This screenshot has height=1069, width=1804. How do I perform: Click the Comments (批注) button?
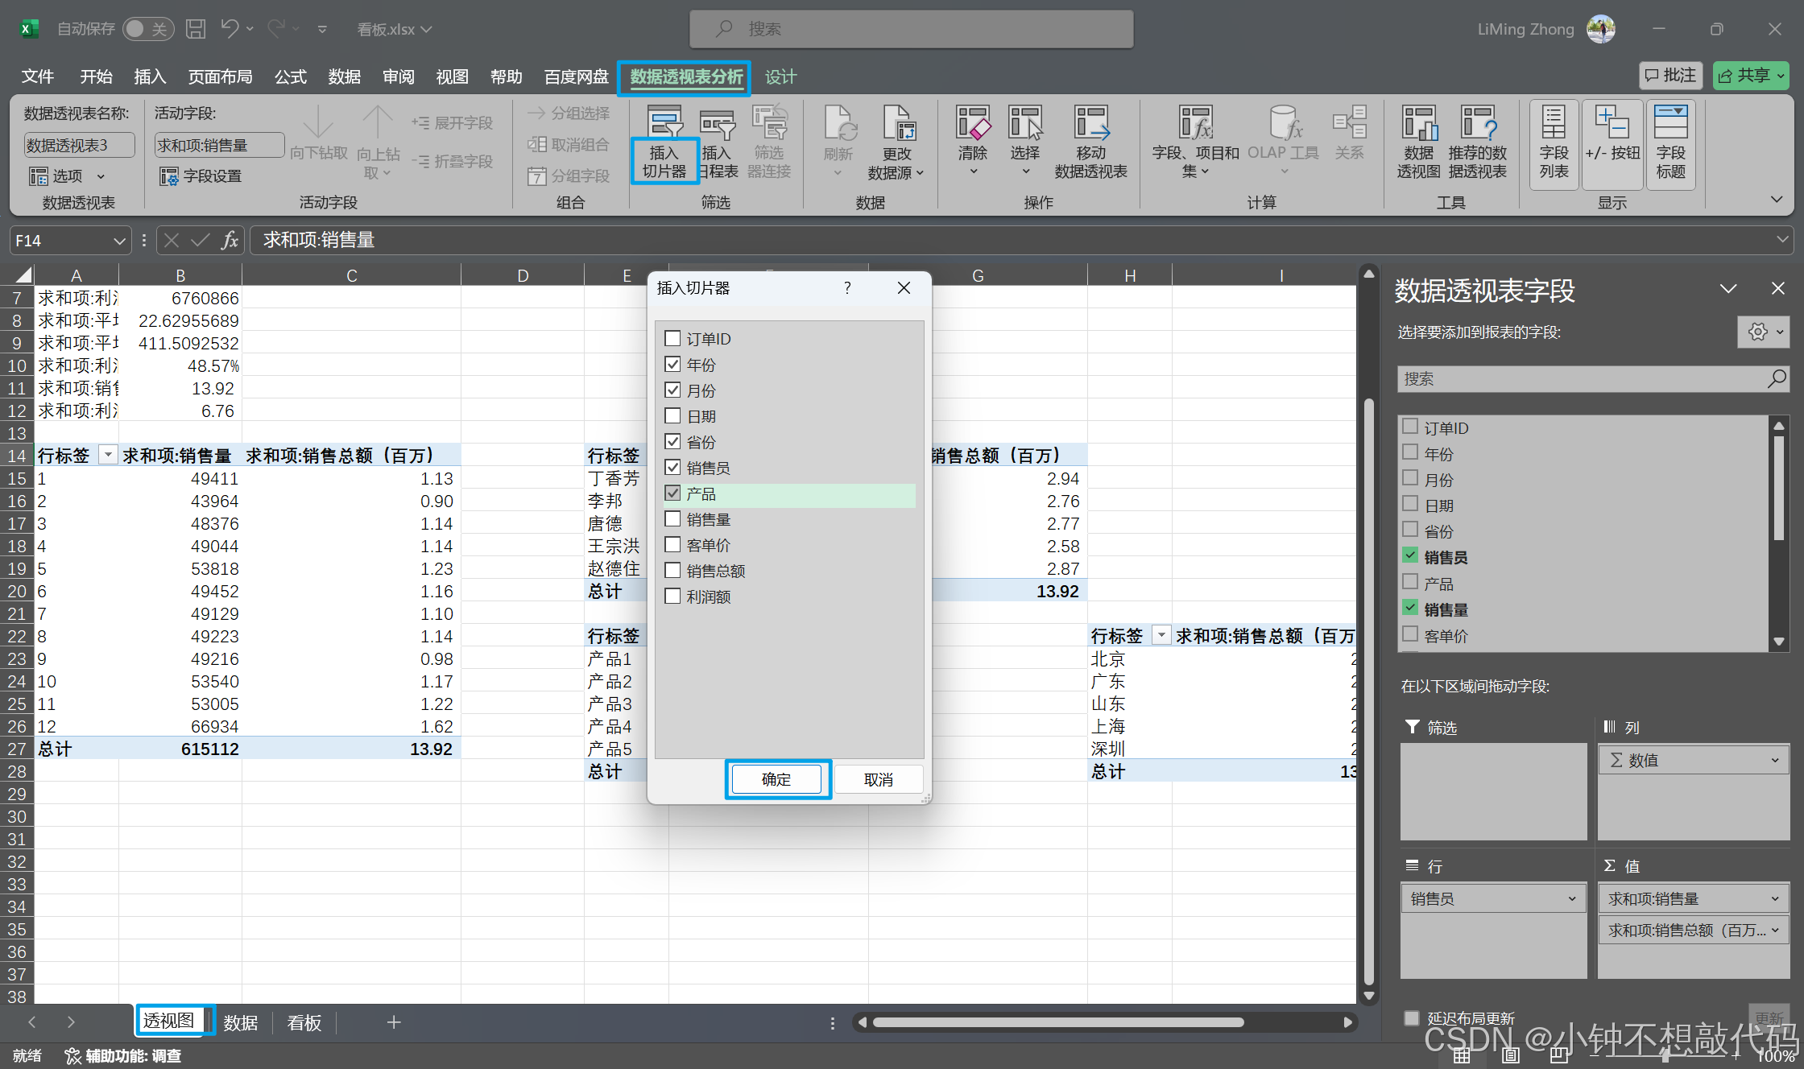(x=1671, y=75)
